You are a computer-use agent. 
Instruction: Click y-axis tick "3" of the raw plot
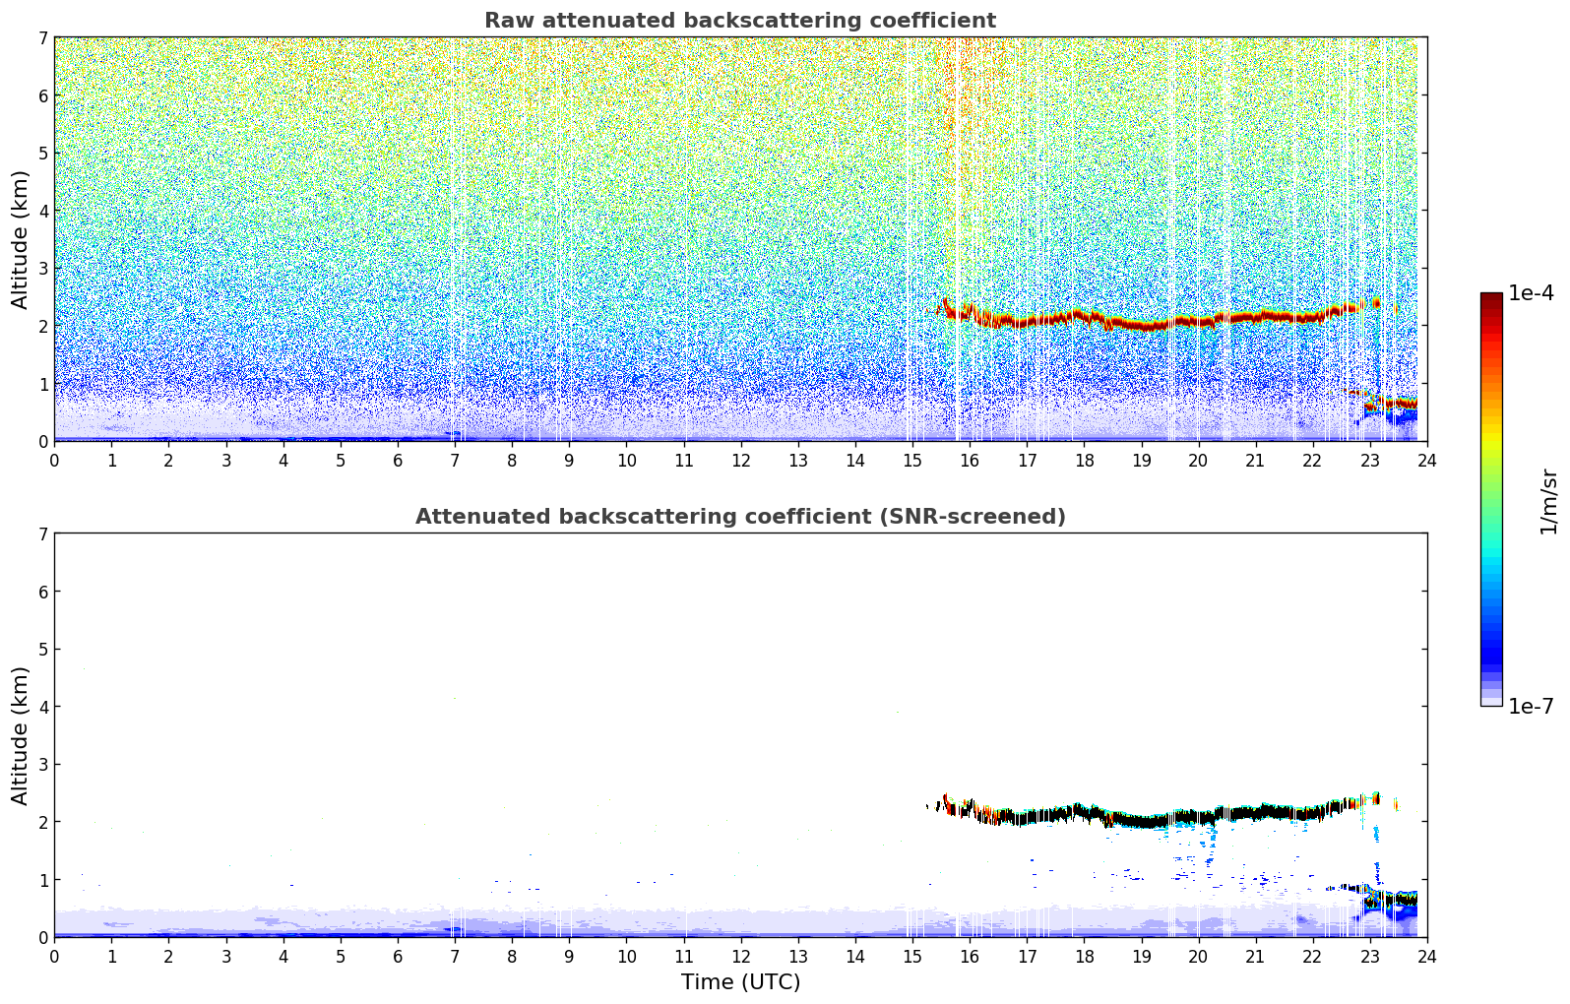43,269
